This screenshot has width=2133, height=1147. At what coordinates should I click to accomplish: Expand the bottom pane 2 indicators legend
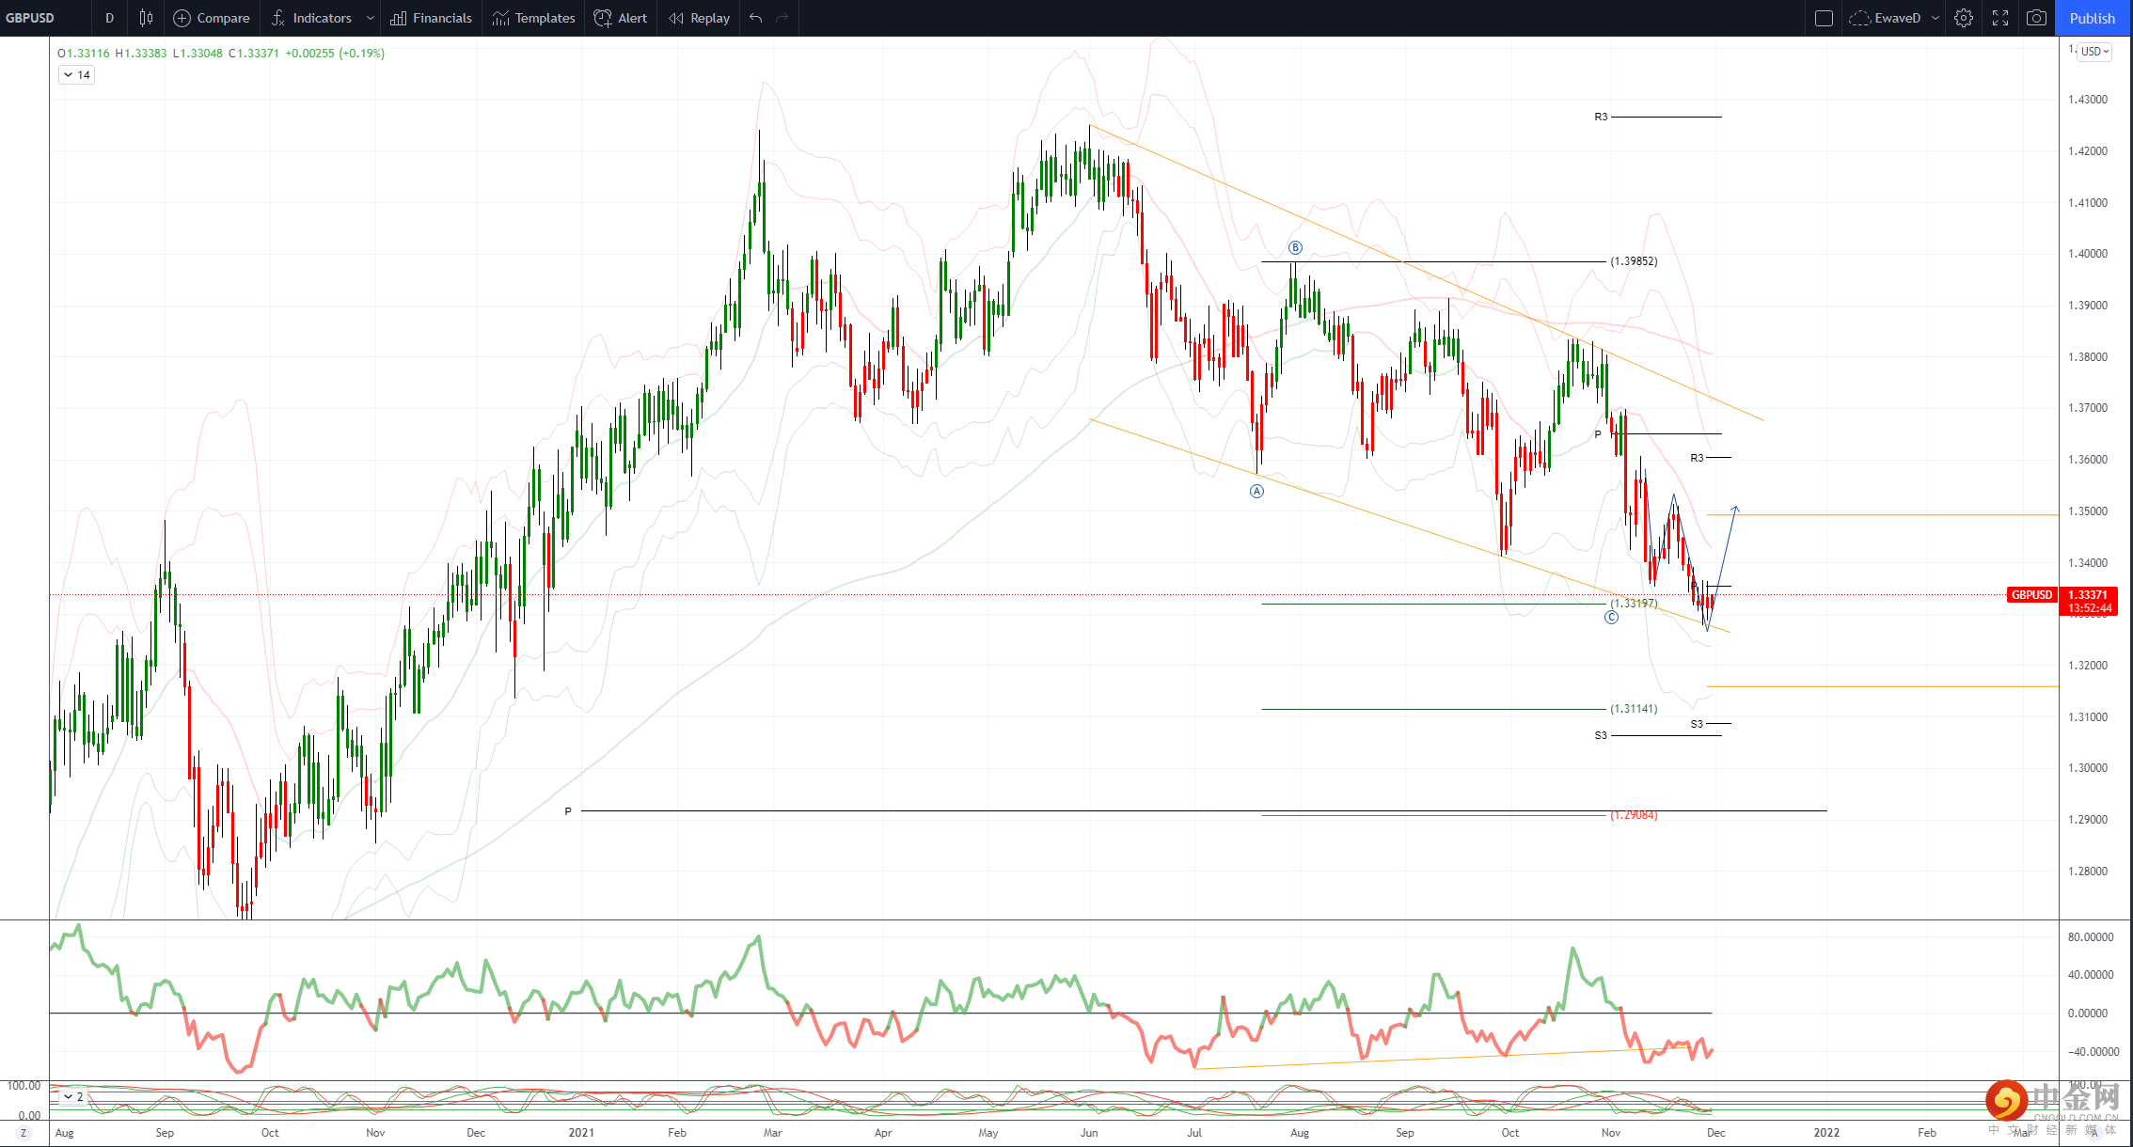point(72,1096)
